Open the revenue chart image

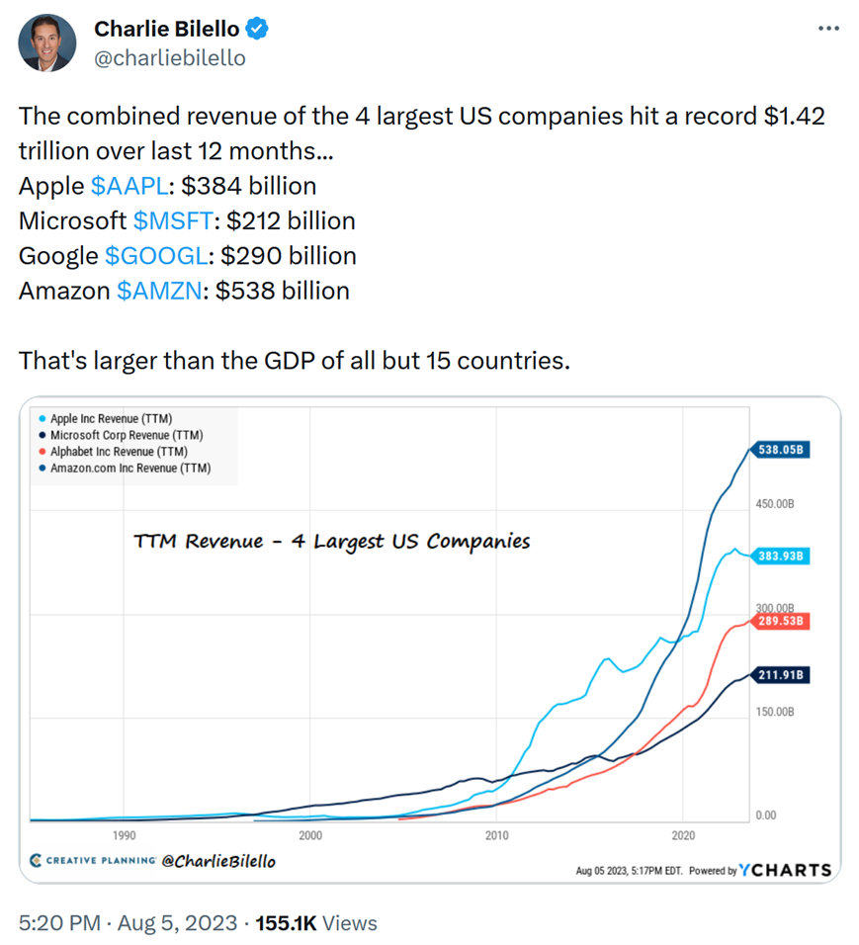pos(429,640)
